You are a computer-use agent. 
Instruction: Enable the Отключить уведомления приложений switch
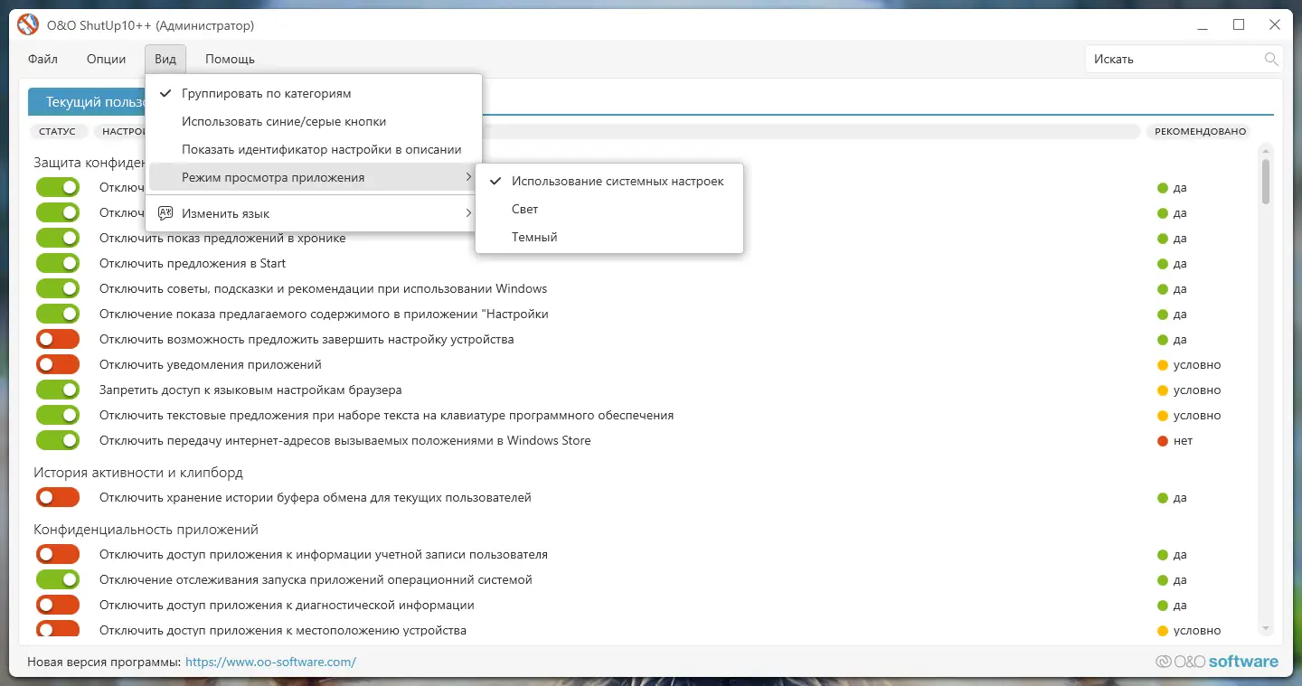[x=58, y=365]
